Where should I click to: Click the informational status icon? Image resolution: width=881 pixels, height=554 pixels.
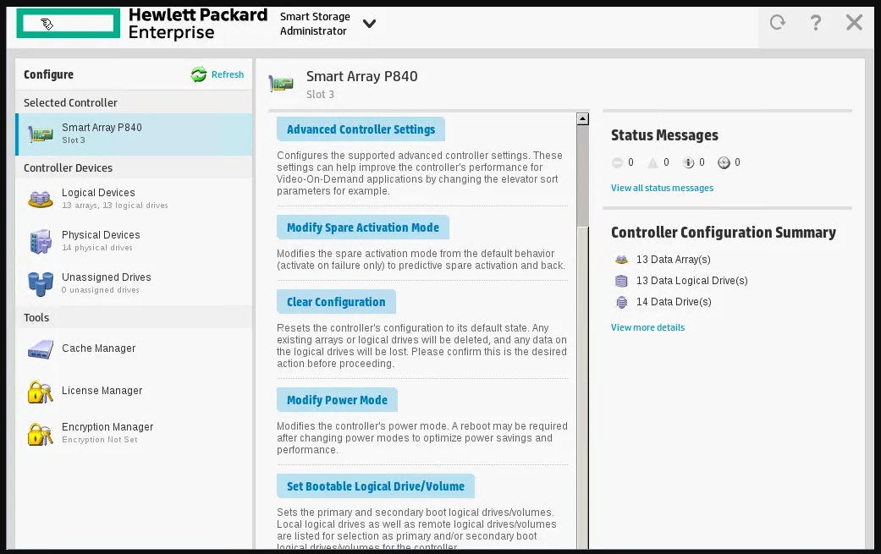point(688,162)
